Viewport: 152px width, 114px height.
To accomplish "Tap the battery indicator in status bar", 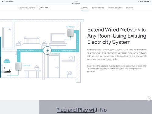I will point(149,1).
